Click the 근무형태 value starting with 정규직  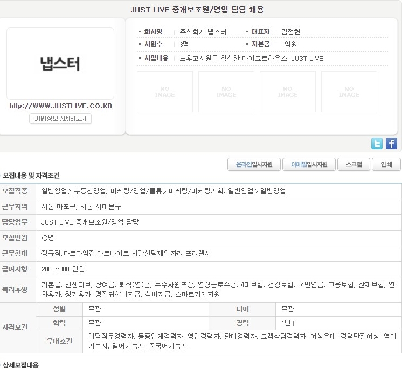126,253
